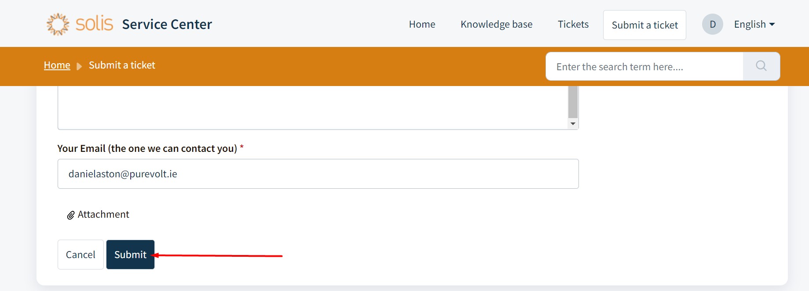Open Knowledge base from navigation
Image resolution: width=809 pixels, height=291 pixels.
[496, 25]
